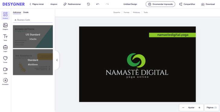Image resolution: width=220 pixels, height=112 pixels.
Task: Click the Compartilhar button
Action: tap(187, 4)
